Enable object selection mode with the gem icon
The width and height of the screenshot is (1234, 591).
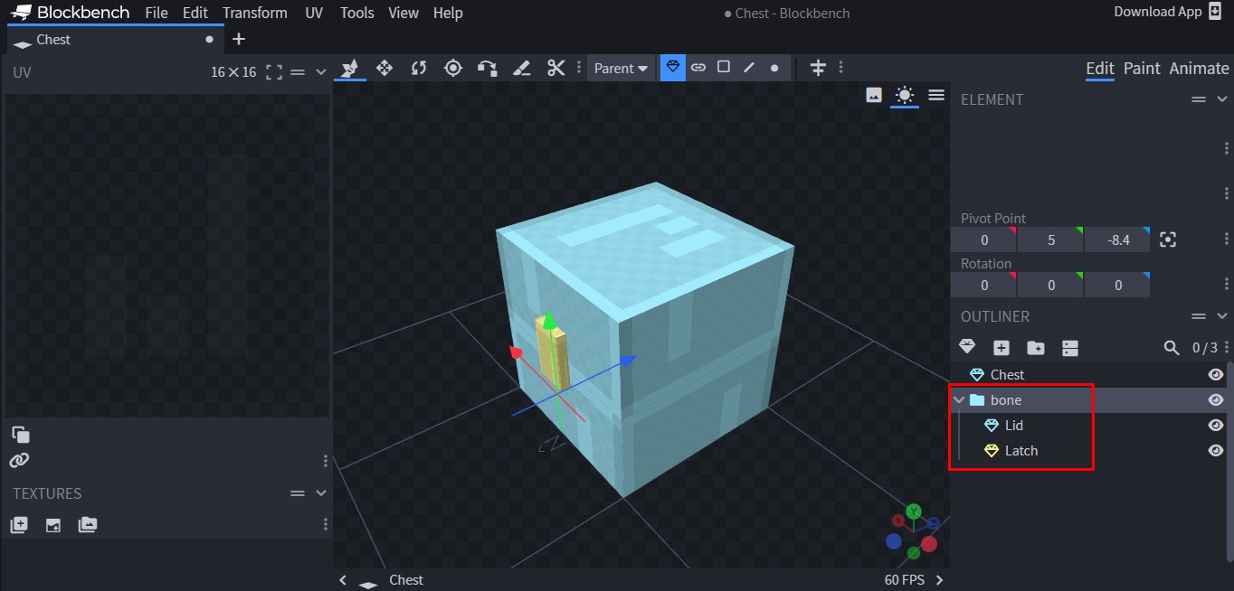[672, 67]
